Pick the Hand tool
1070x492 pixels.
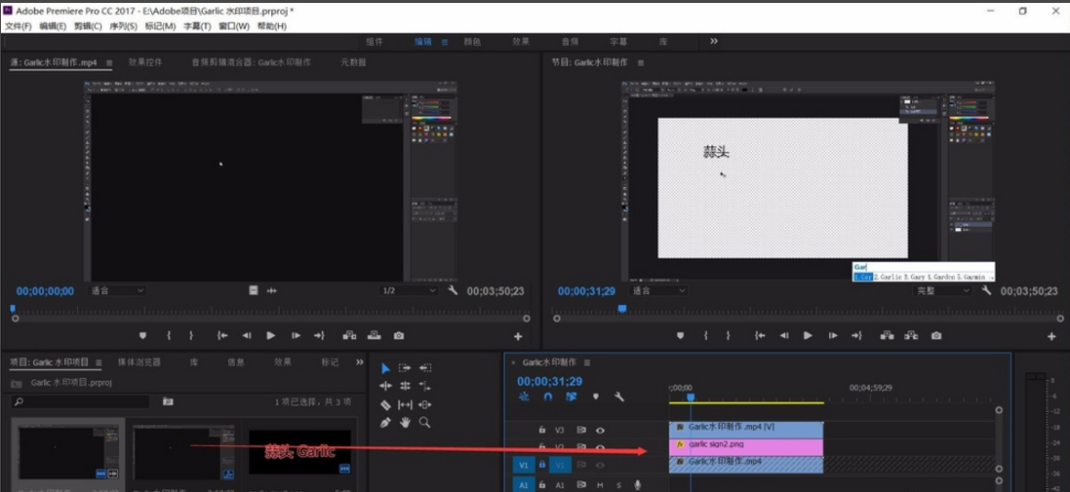point(405,423)
